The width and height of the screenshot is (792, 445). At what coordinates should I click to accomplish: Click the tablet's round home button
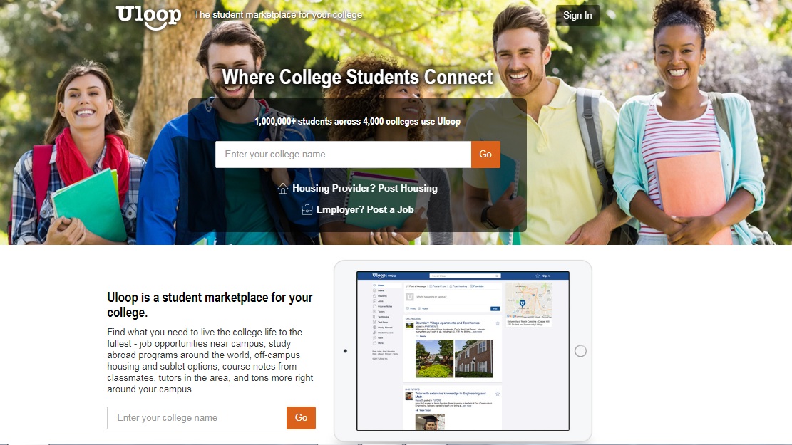tap(580, 351)
